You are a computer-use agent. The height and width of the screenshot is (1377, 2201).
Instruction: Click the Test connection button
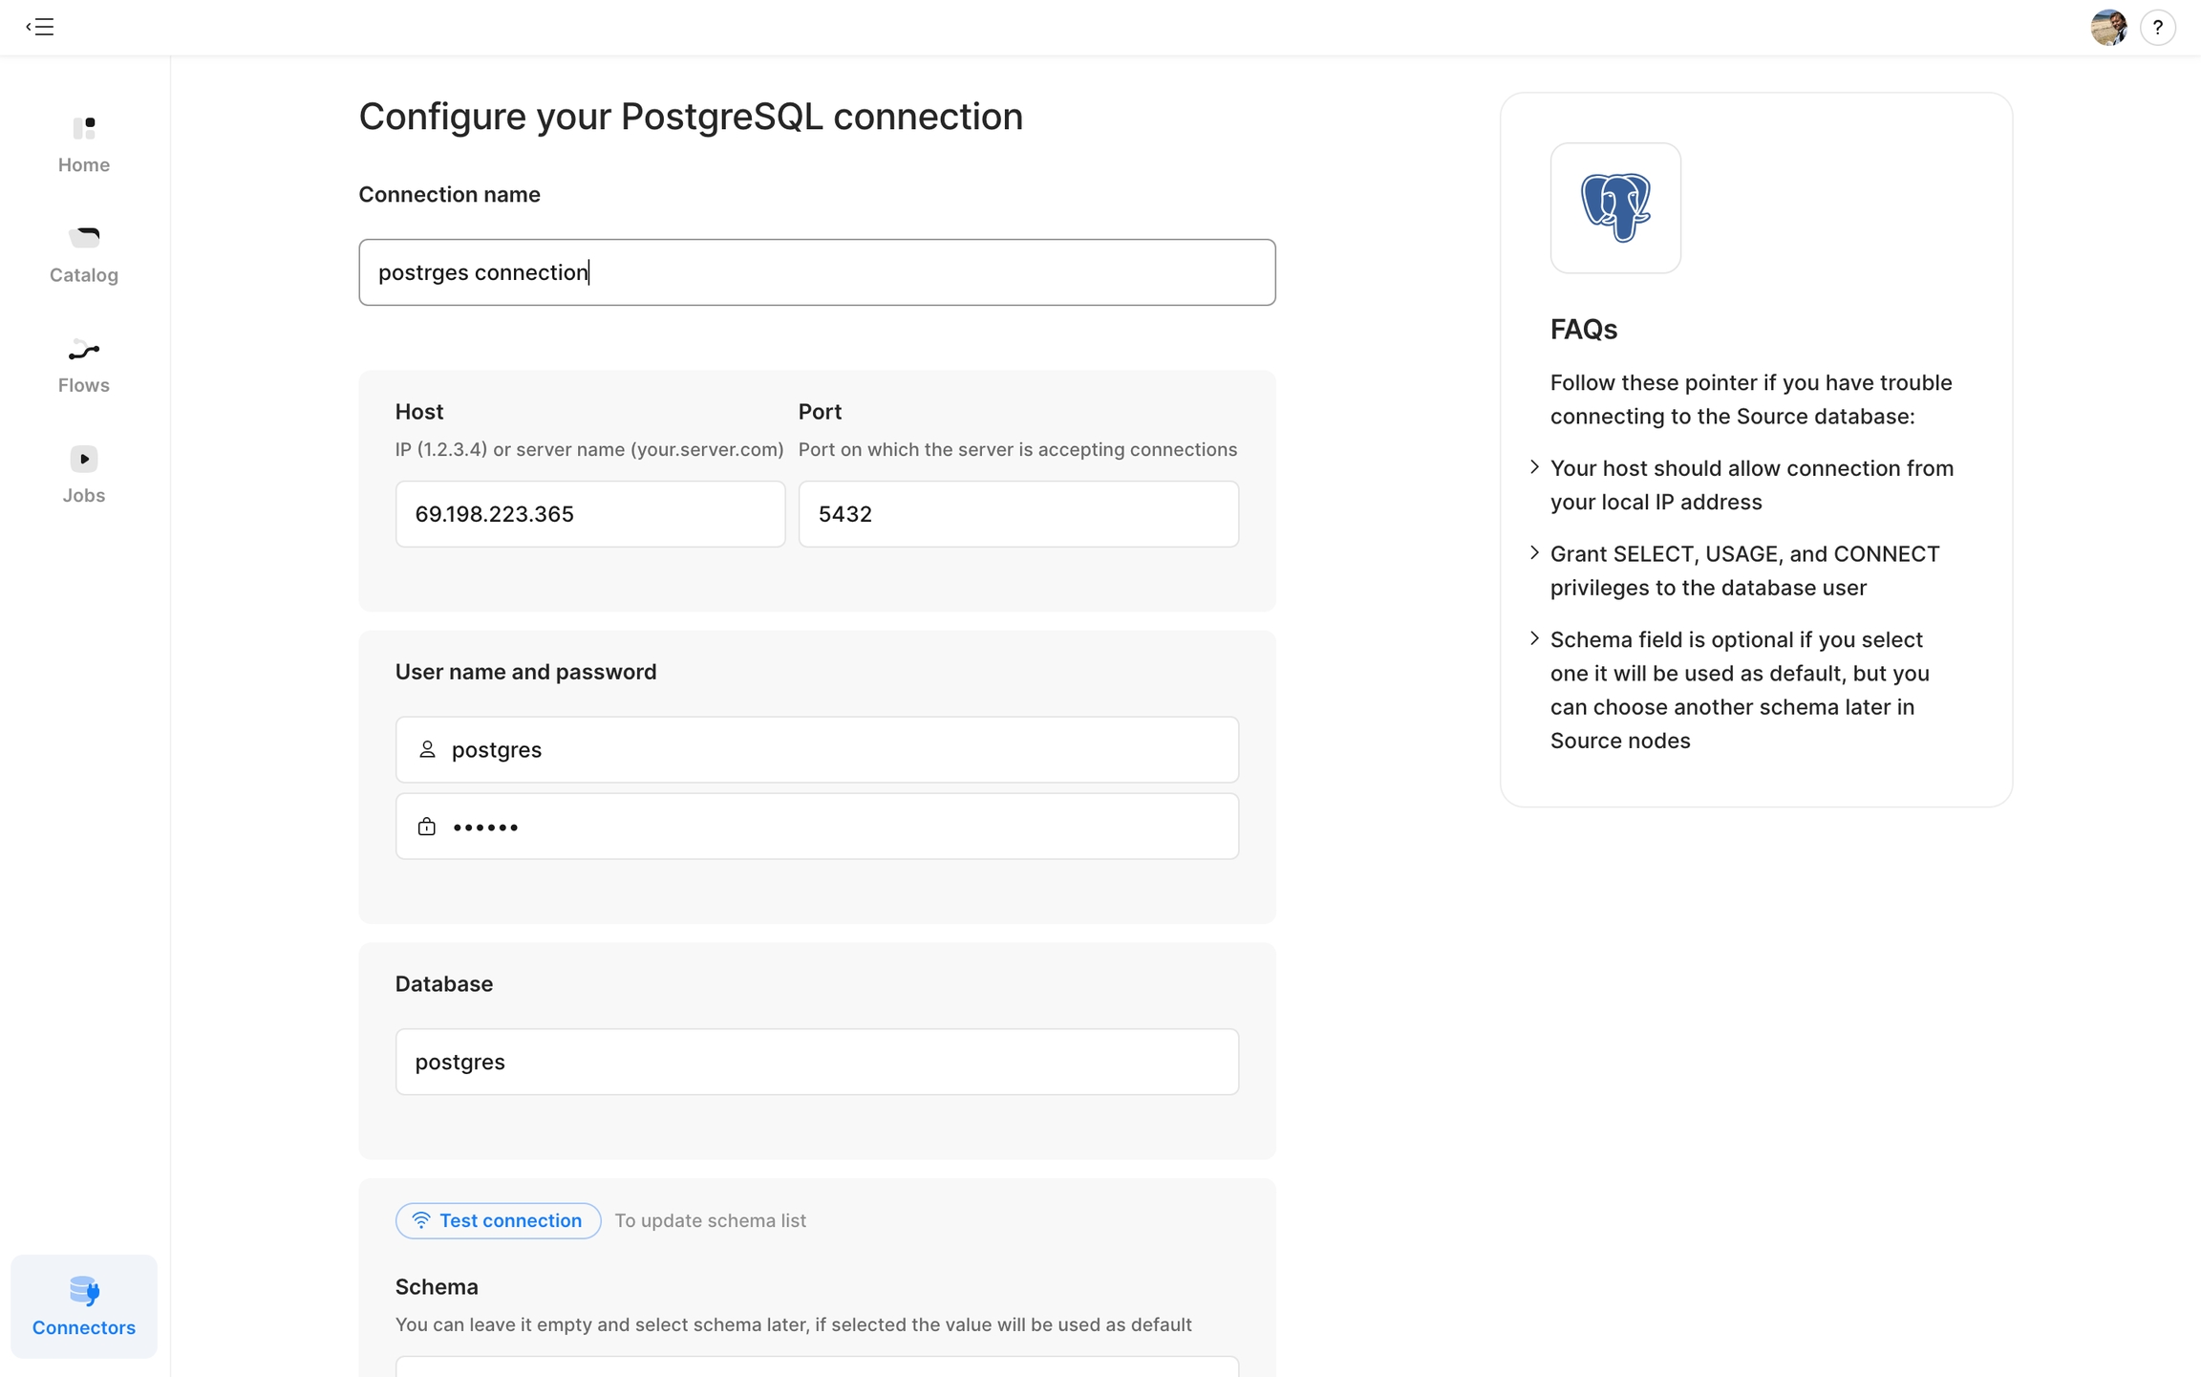pyautogui.click(x=498, y=1220)
